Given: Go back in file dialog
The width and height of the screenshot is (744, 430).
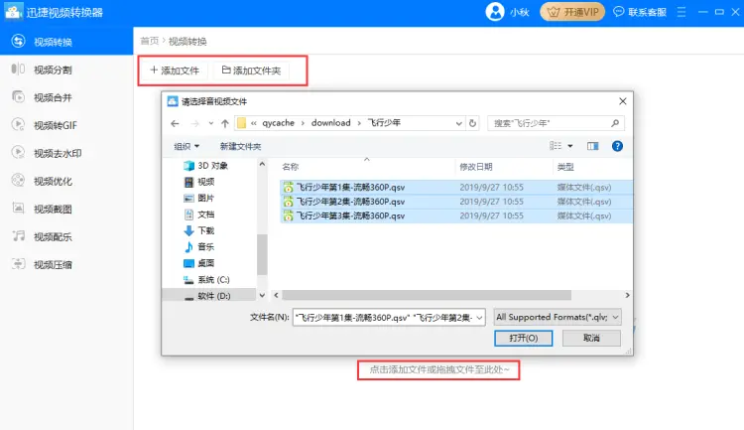Looking at the screenshot, I should coord(175,123).
